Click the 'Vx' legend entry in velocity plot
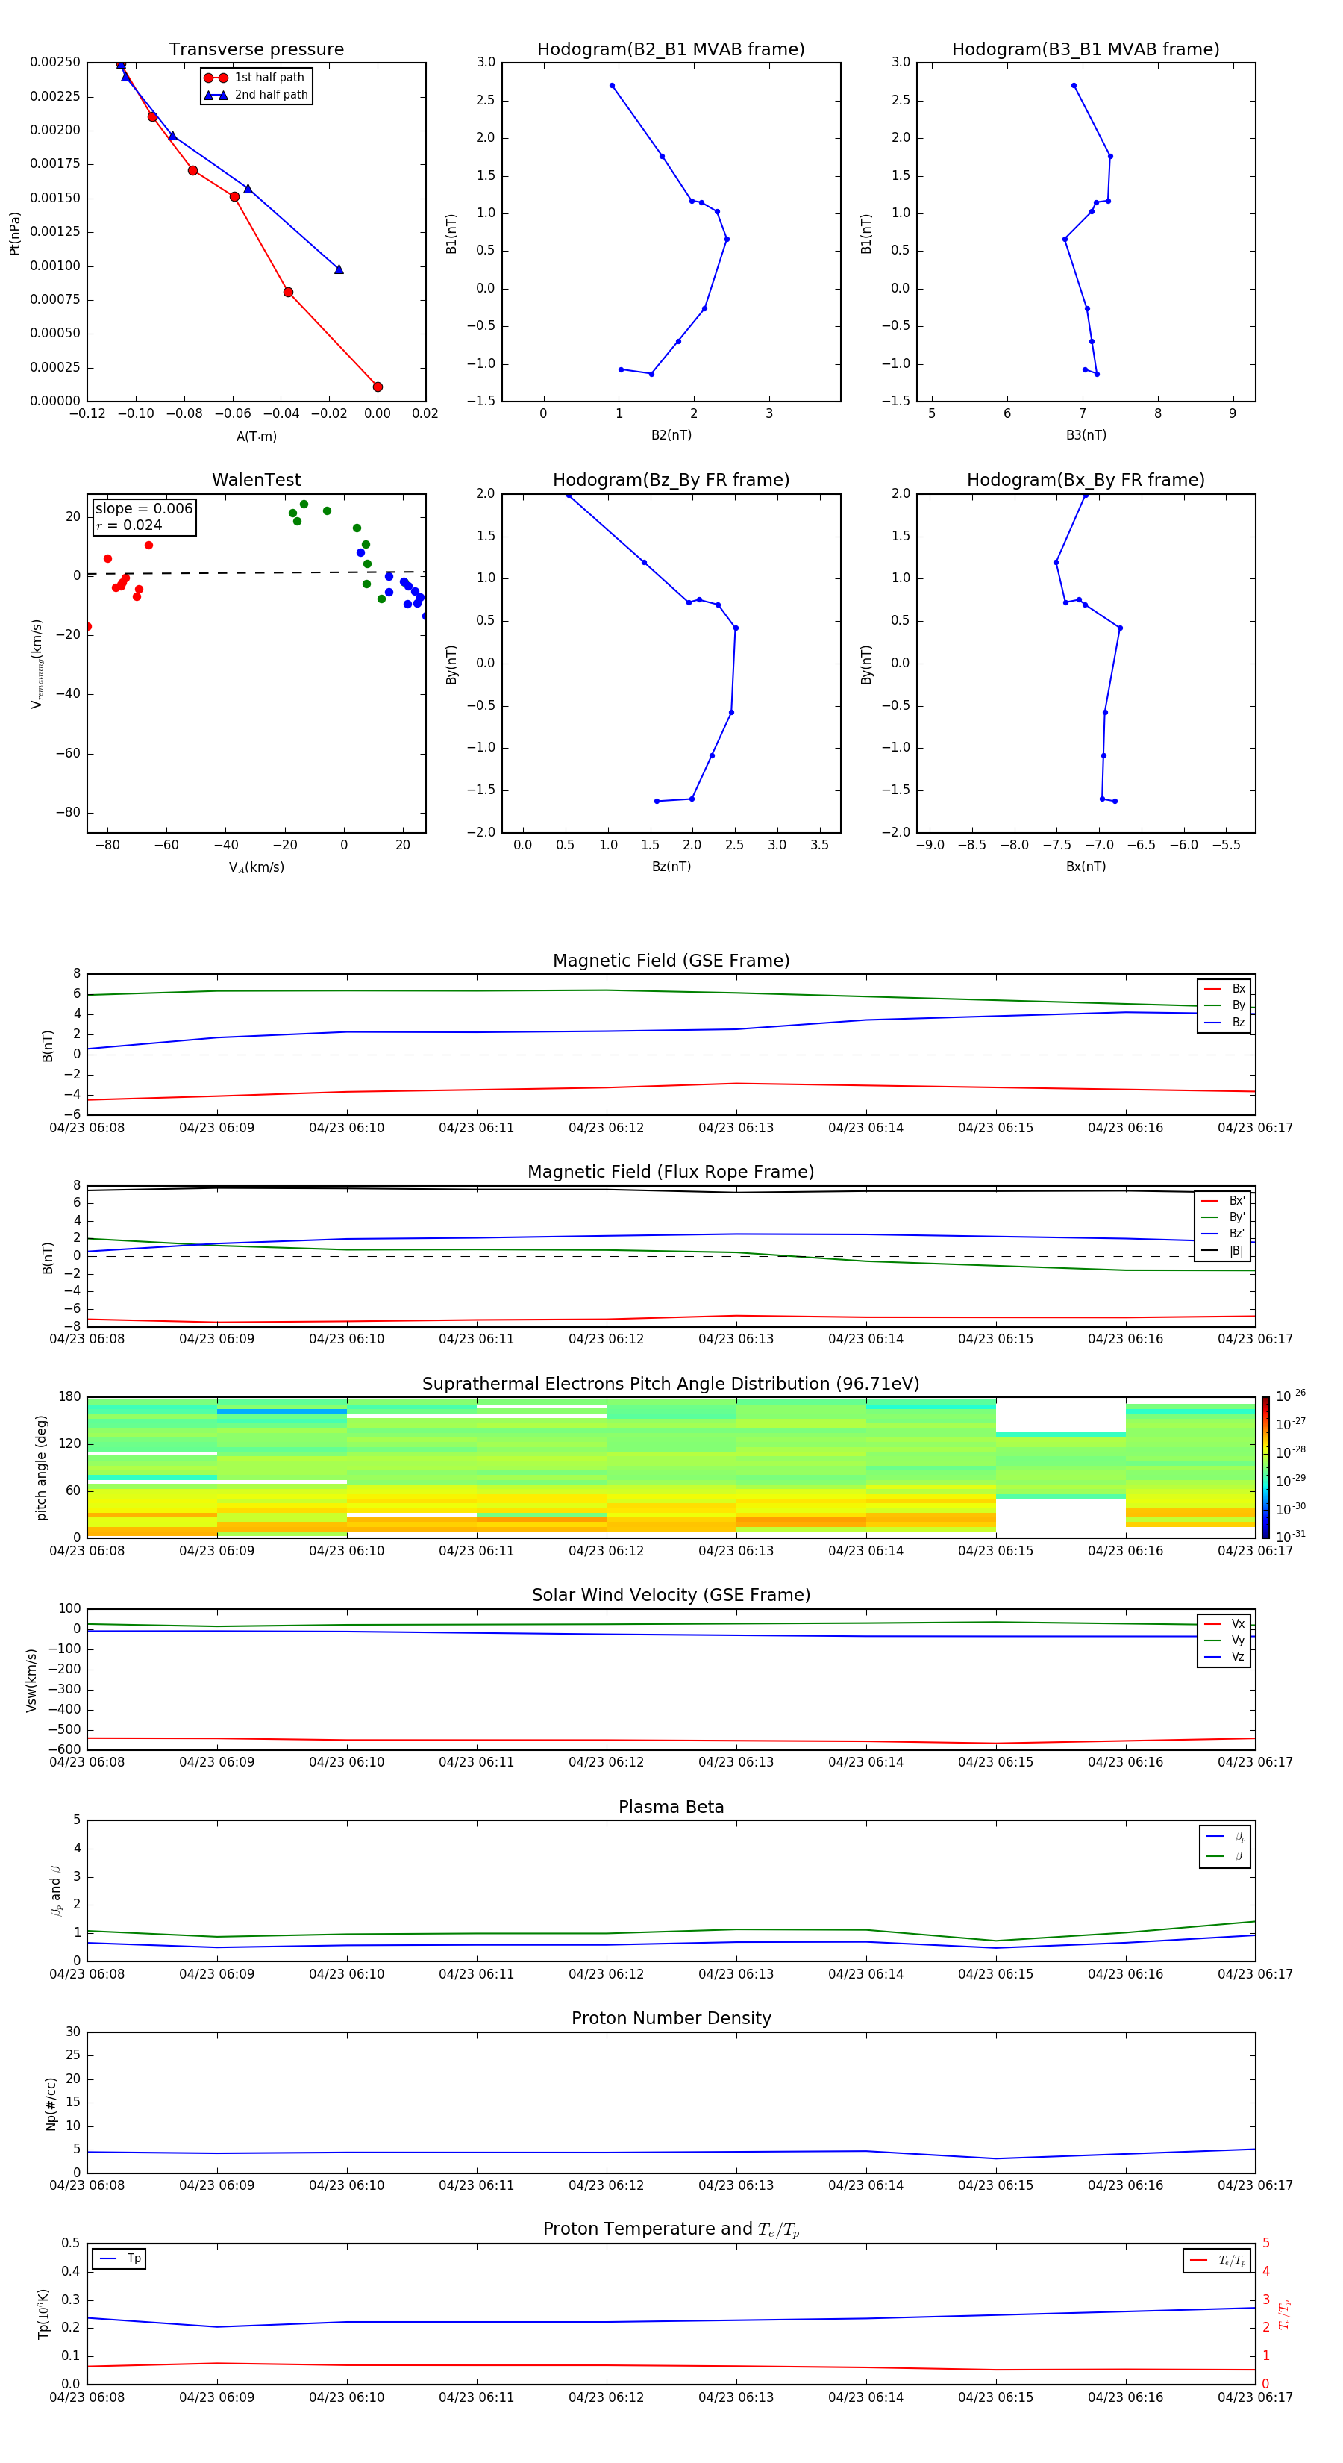 (x=1224, y=1623)
